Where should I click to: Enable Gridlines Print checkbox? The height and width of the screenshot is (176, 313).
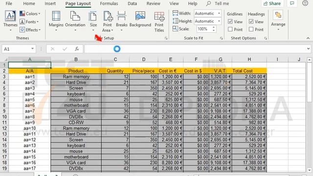230,29
